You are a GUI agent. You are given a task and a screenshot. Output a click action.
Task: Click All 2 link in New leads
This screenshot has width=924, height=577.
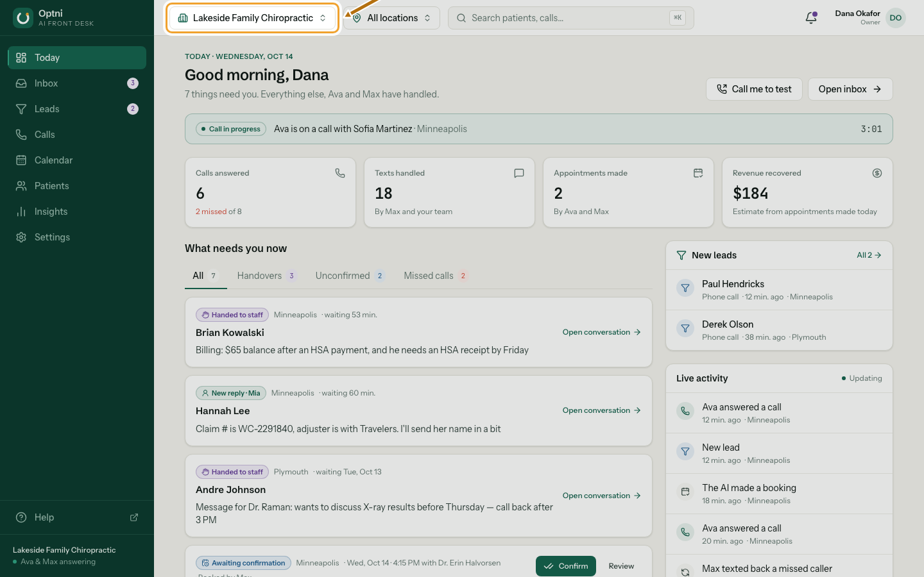869,255
